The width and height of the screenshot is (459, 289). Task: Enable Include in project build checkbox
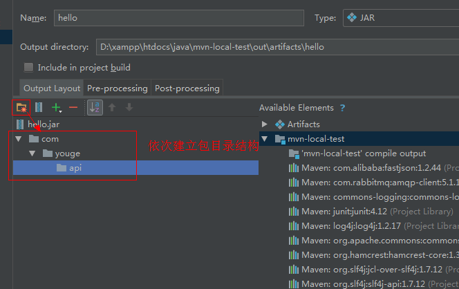tap(29, 67)
